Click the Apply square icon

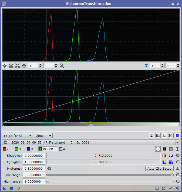(x=11, y=188)
